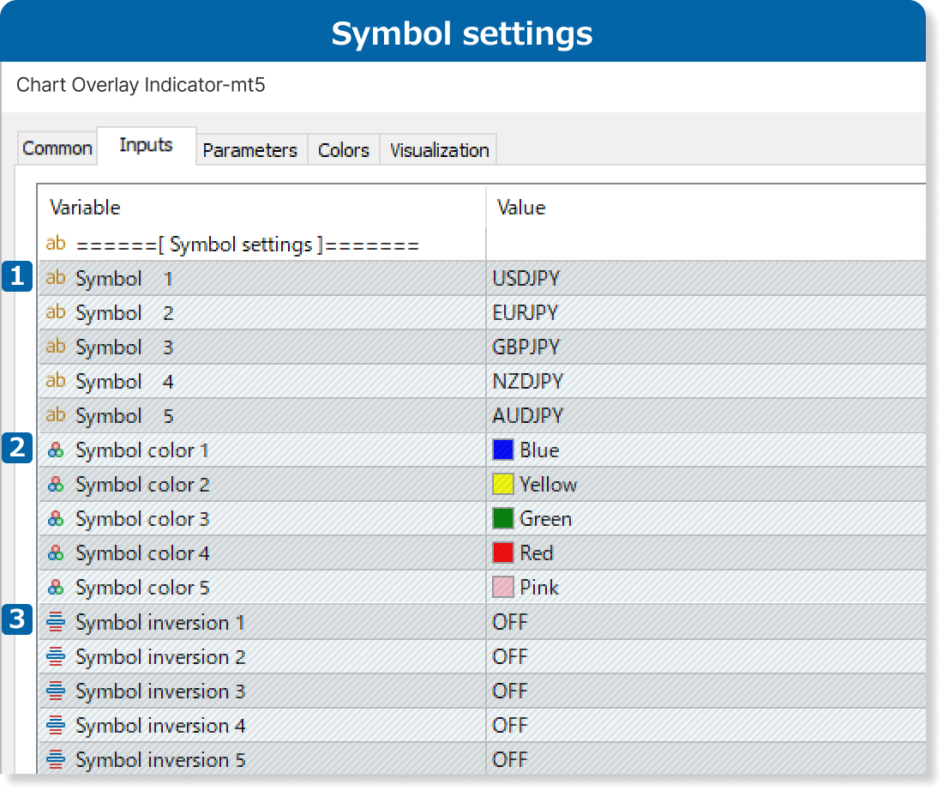Screen dimensions: 943x791
Task: Open the Colors tab
Action: tap(344, 150)
